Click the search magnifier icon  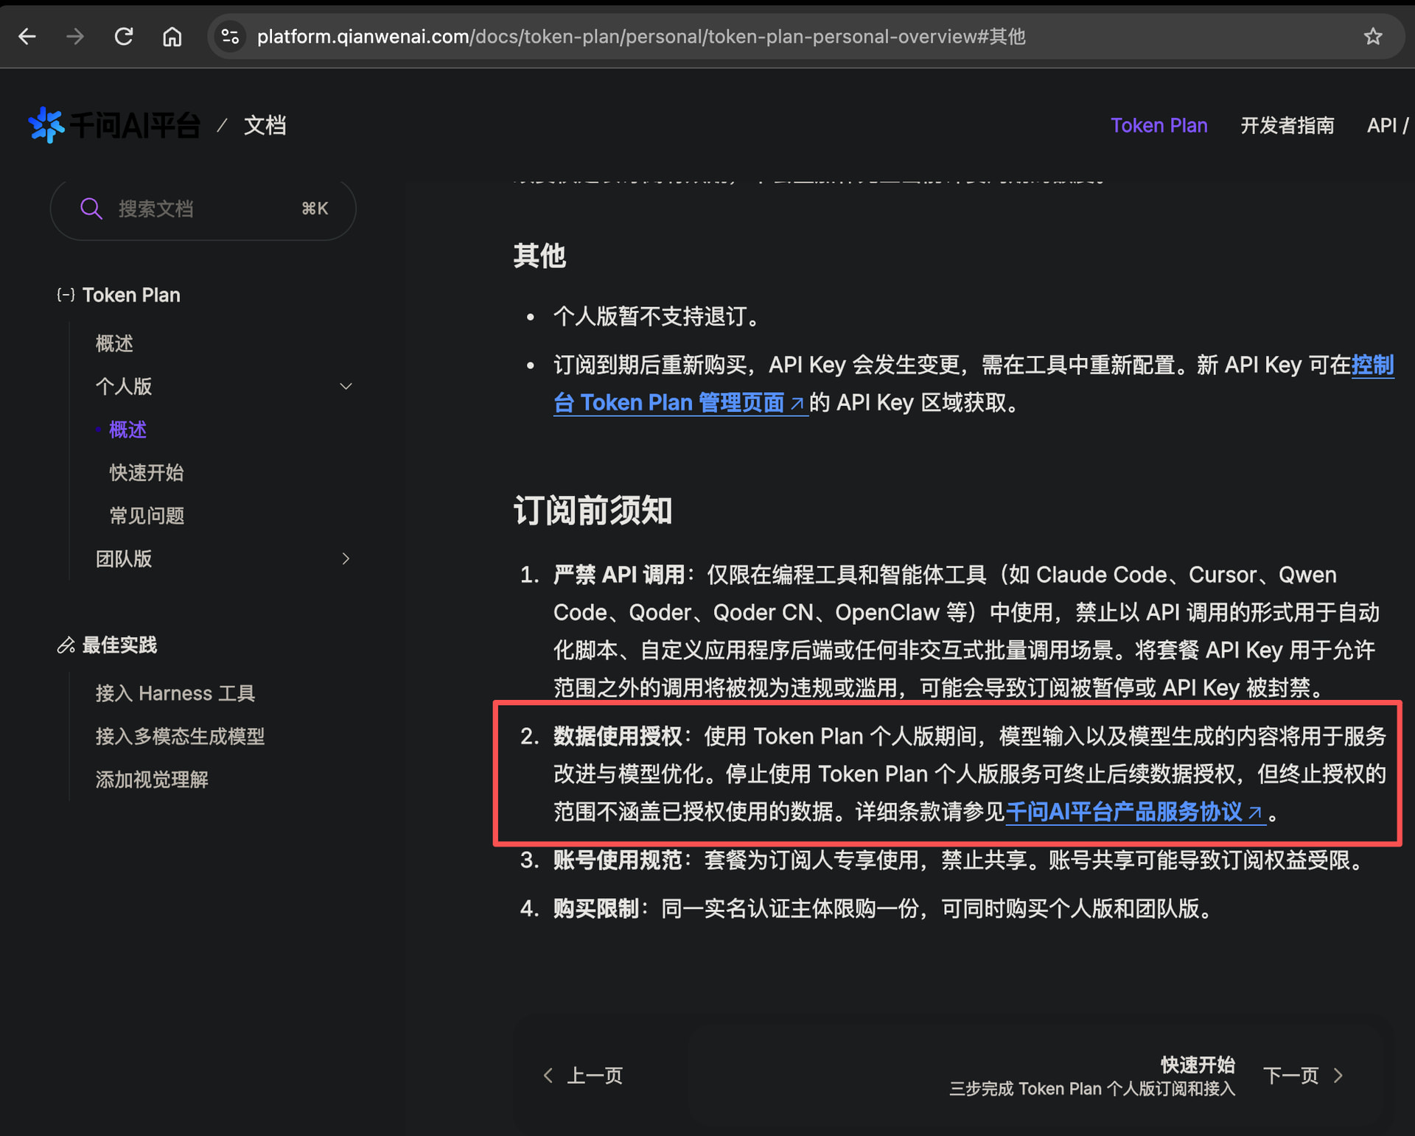click(x=91, y=208)
